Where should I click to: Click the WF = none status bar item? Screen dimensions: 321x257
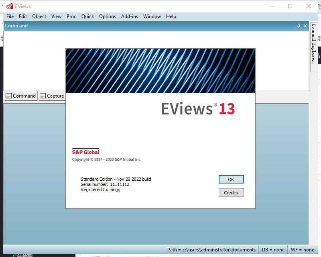(x=303, y=249)
